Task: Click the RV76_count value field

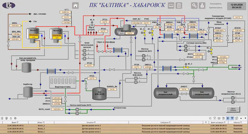Action: tap(57, 109)
